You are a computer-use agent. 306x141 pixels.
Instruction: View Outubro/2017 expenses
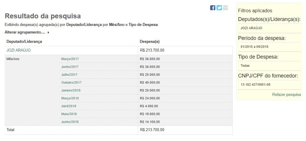point(71,83)
